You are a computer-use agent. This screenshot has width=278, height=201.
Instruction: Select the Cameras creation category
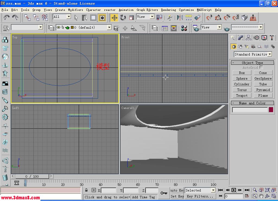(253, 47)
